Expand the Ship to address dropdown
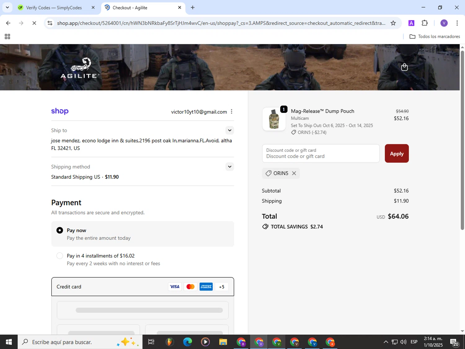 coord(229,130)
